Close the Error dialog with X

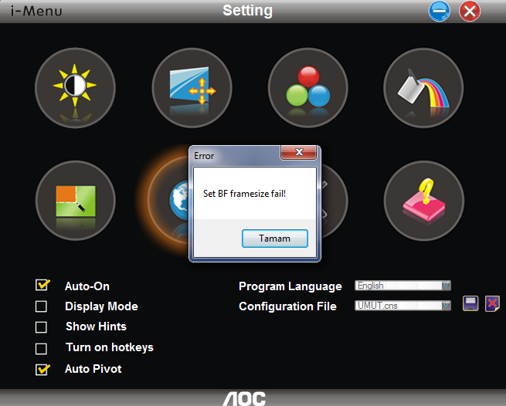click(x=299, y=152)
